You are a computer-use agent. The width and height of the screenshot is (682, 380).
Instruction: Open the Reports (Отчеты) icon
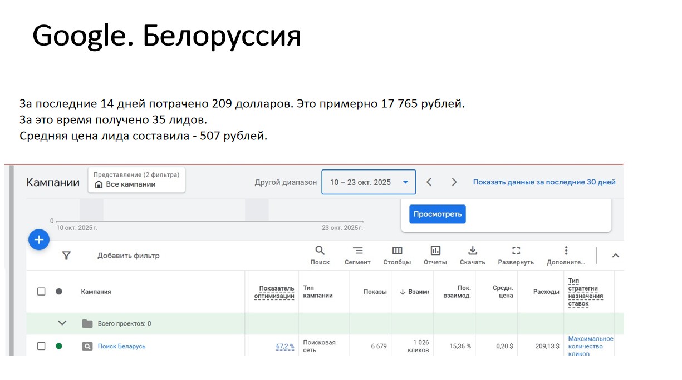435,251
